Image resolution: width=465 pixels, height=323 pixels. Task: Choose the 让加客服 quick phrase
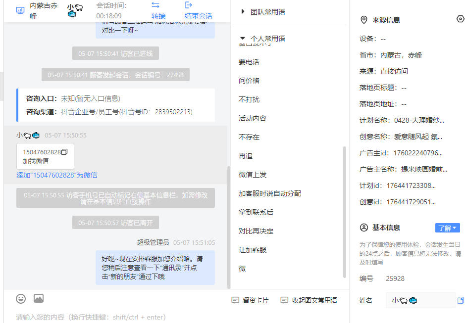253,250
